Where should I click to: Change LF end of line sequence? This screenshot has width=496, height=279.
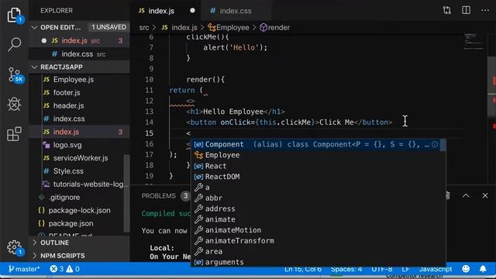click(x=405, y=269)
